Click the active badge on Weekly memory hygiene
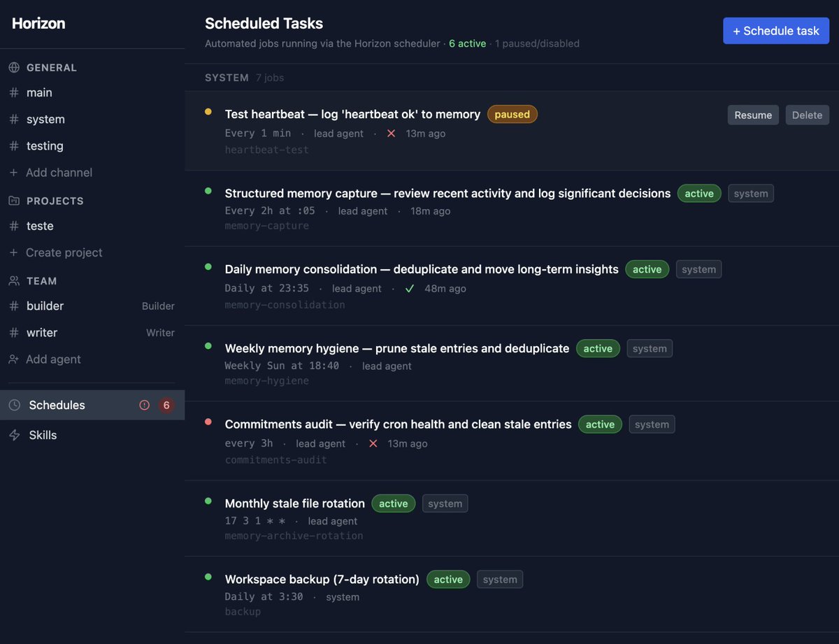839x644 pixels. [x=598, y=349]
